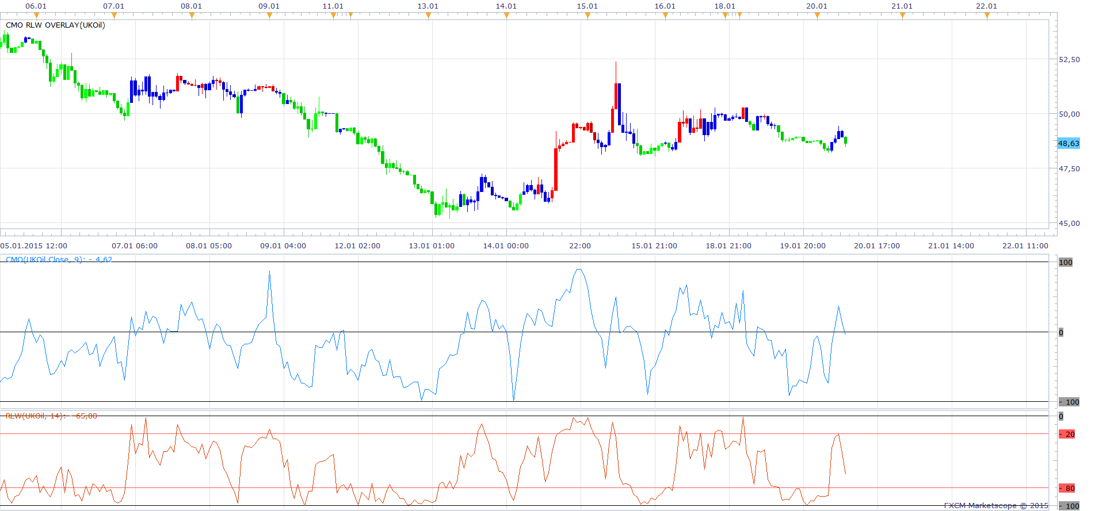Select the 21.01 14:00 time axis label
The width and height of the screenshot is (1095, 511).
pos(951,245)
